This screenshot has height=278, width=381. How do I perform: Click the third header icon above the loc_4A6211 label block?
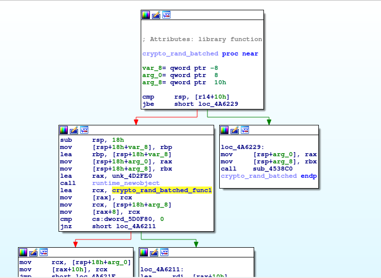(x=164, y=252)
